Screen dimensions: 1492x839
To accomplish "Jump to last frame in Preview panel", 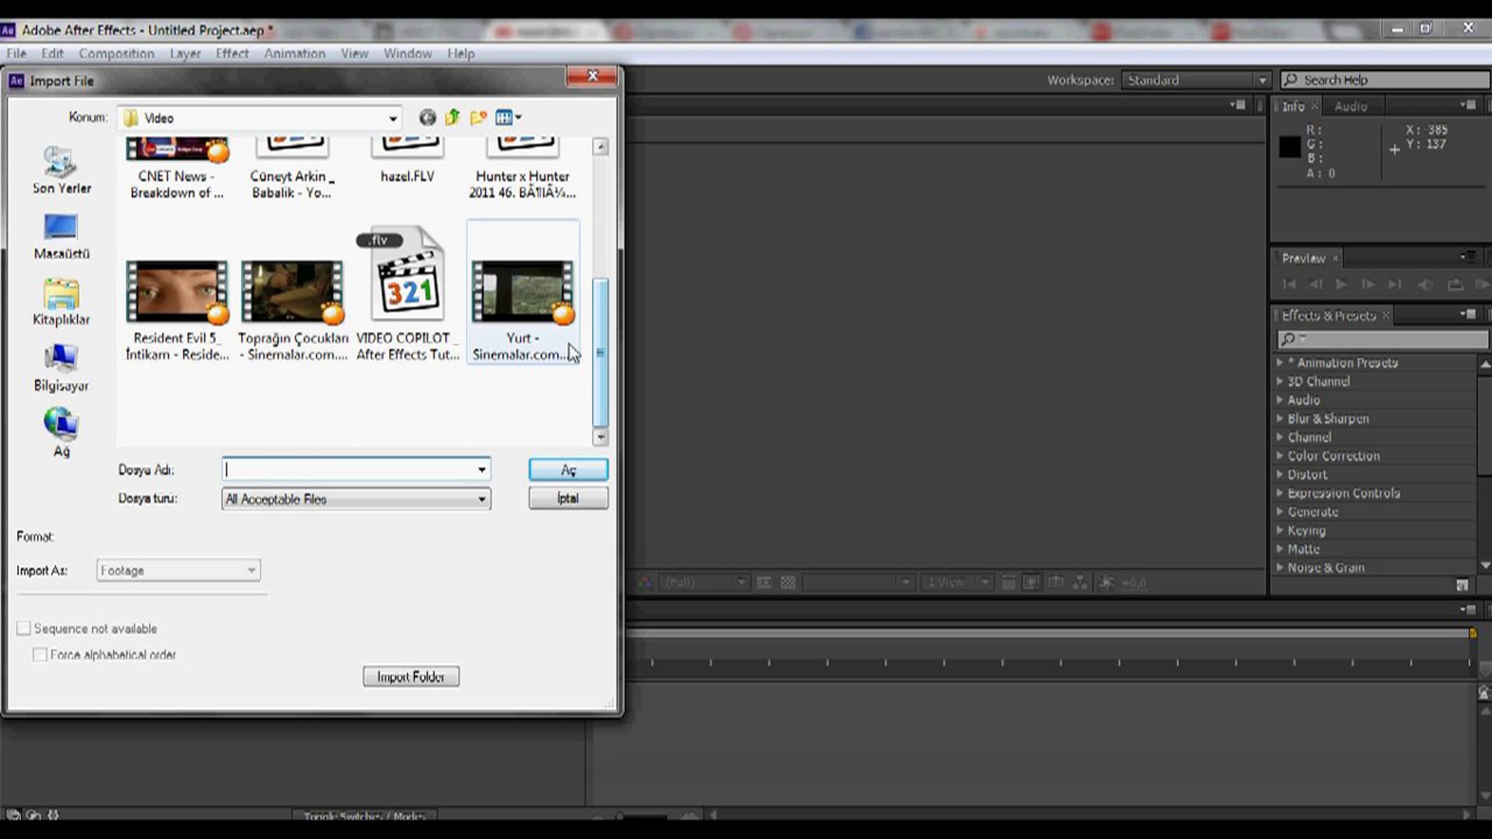I will click(1395, 284).
